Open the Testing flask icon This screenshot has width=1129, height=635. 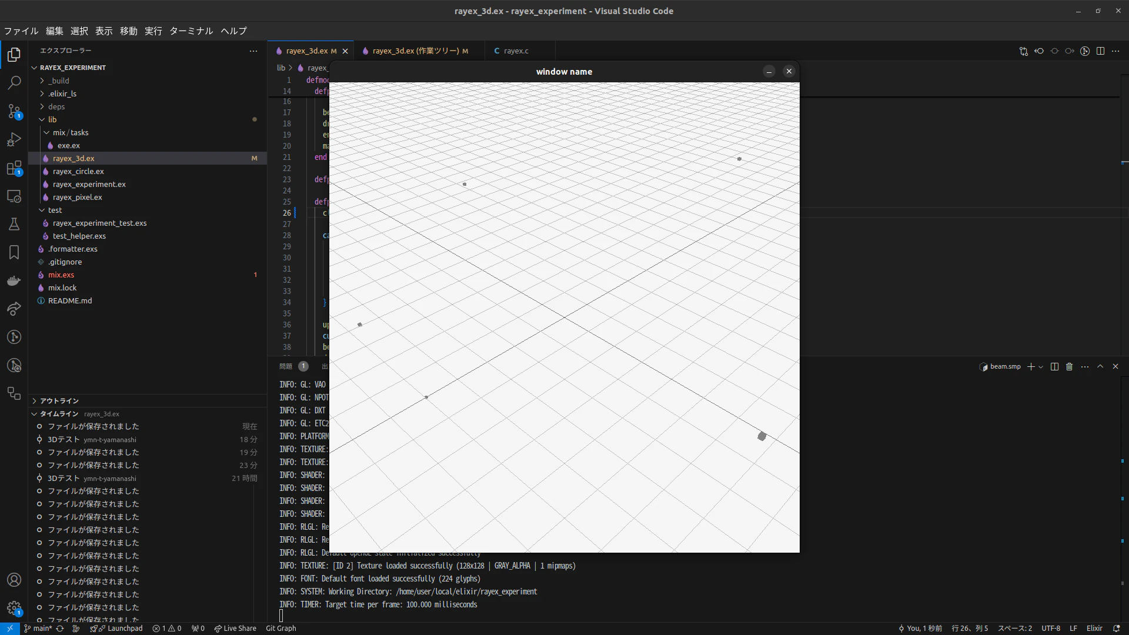click(x=14, y=224)
